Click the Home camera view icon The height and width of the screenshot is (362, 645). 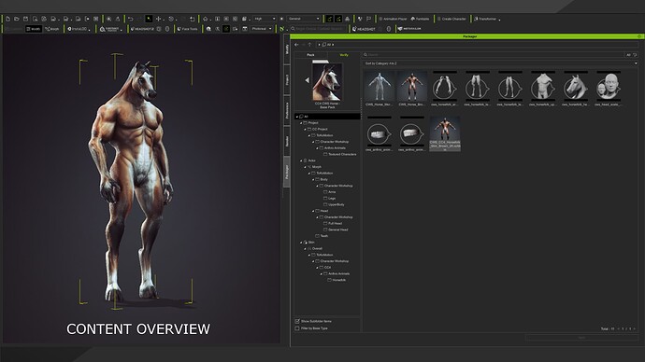tap(206, 19)
